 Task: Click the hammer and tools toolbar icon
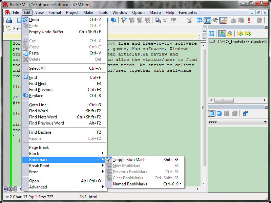click(215, 20)
